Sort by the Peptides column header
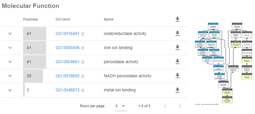The image size is (255, 114). pos(30,19)
